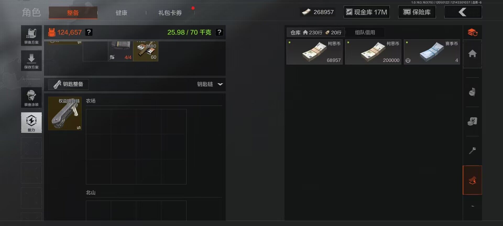Screen dimensions: 503x226
Task: Click the 钥匙整备 button
Action: tap(68, 84)
